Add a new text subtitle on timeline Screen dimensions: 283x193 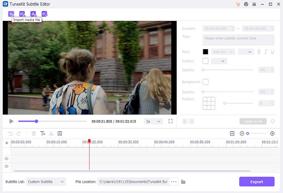point(43,134)
